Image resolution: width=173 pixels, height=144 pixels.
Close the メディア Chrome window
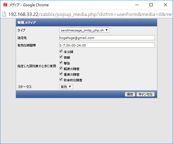coord(165,5)
